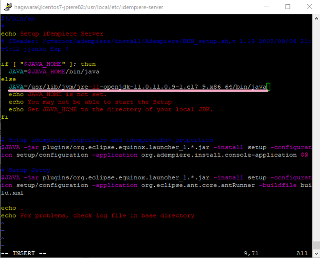Click the 'echo Setup iDempiere Server' line
320x258 pixels.
coord(52,34)
